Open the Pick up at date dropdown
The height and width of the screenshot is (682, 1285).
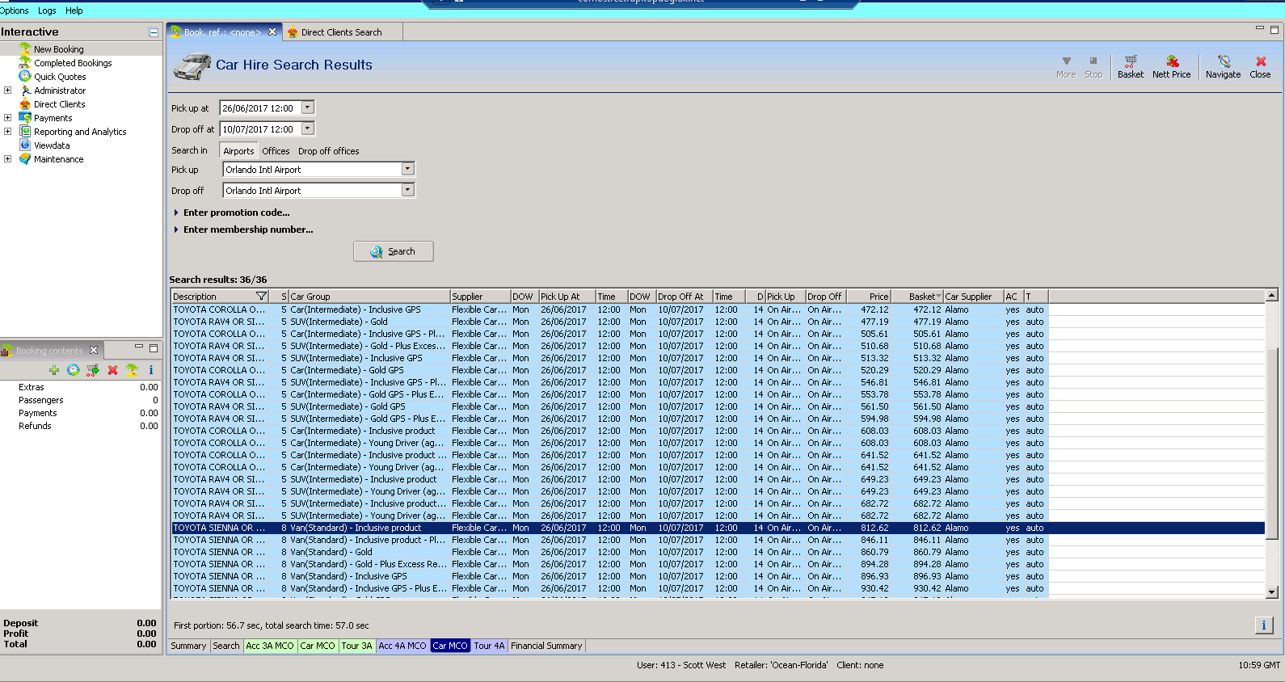(307, 107)
